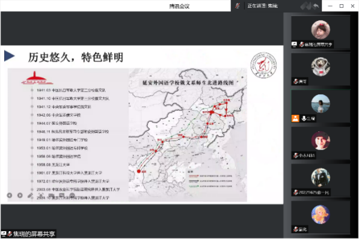Advance to next slide with right arrow
The width and height of the screenshot is (359, 239).
click(20, 195)
